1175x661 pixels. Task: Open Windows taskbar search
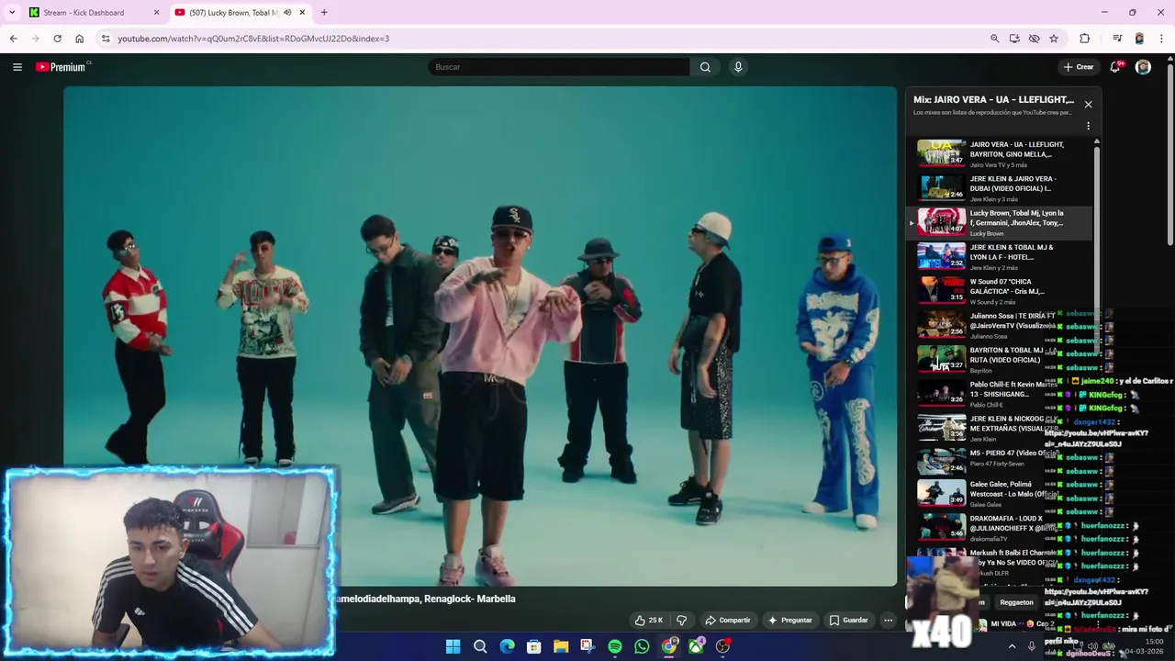[480, 646]
